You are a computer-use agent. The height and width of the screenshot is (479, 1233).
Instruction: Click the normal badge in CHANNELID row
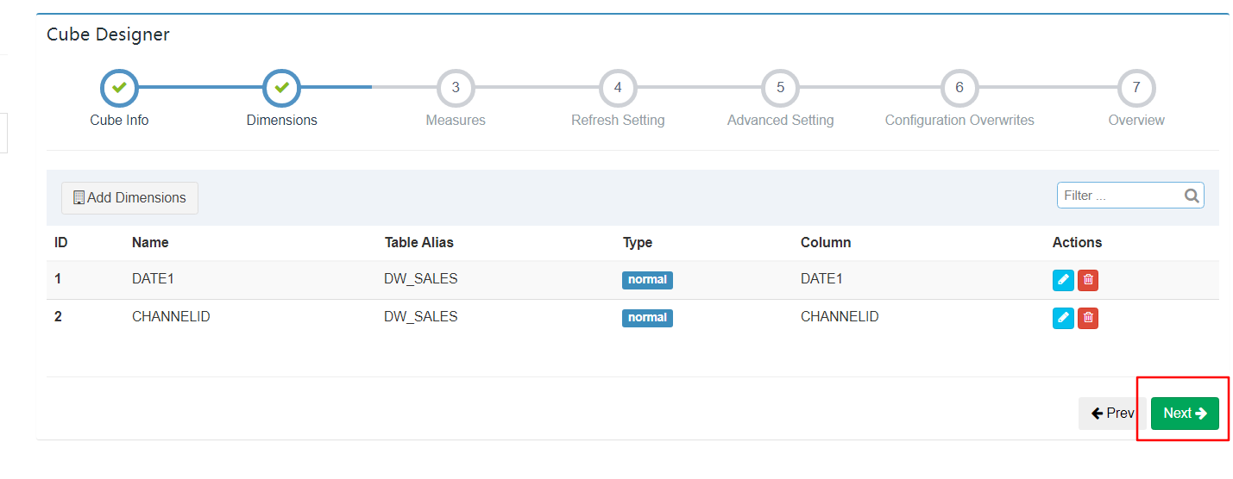coord(647,318)
